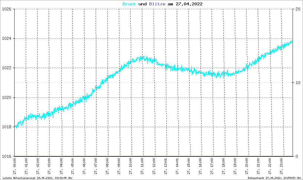The image size is (303, 180).
Task: Click the time label '27. 05:00'
Action: pyautogui.click(x=73, y=166)
